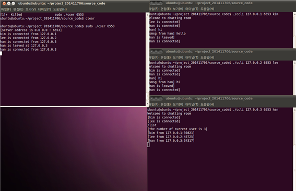The image size is (296, 191).
Task: Click scroll-down arrow of server terminal scrollbar
Action: click(147, 104)
